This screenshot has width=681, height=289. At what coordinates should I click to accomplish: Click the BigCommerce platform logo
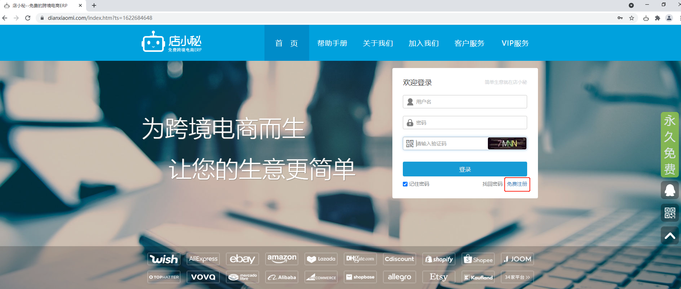pyautogui.click(x=321, y=277)
